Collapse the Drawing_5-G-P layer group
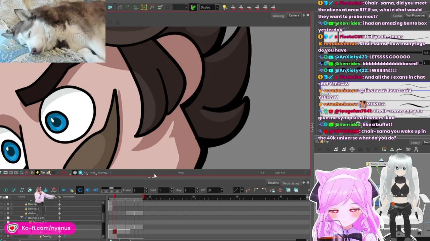Viewport: 430px width, 241px height. click(x=21, y=217)
